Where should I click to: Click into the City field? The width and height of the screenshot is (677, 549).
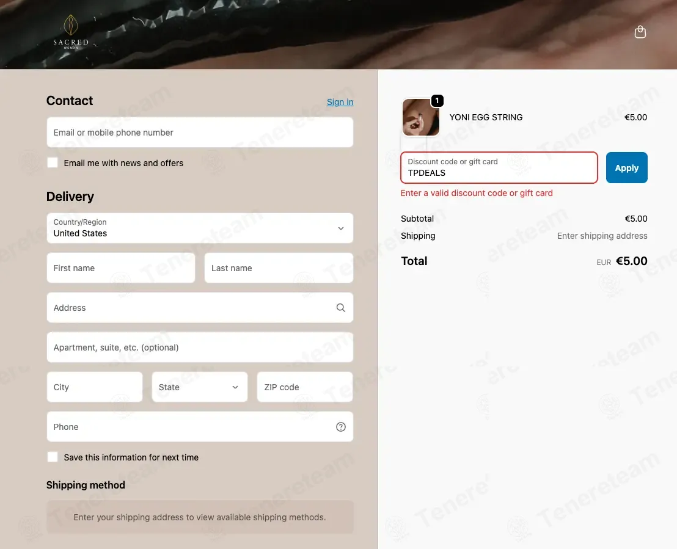point(95,387)
